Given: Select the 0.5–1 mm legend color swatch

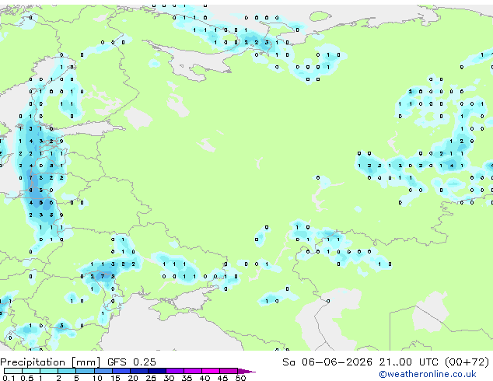Looking at the screenshot, I should [31, 371].
